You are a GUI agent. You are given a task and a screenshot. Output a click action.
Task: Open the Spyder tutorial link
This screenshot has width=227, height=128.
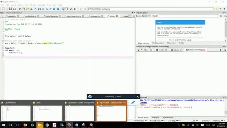point(189,40)
